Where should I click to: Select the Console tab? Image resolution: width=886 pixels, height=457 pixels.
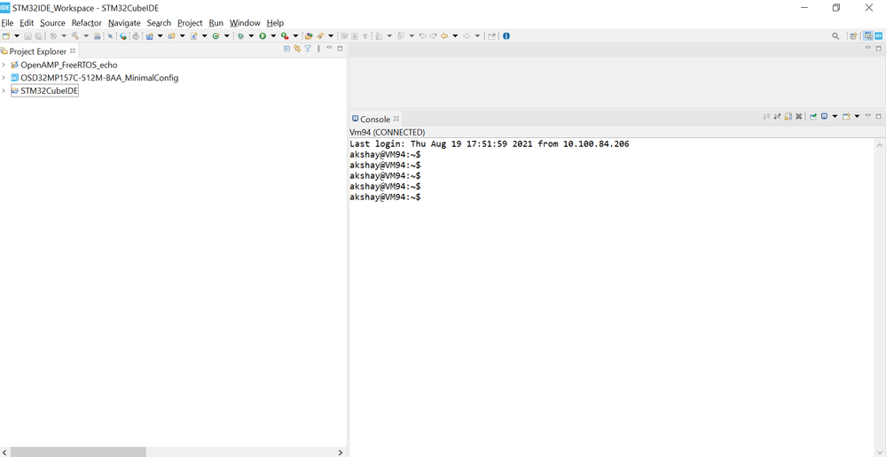[375, 119]
